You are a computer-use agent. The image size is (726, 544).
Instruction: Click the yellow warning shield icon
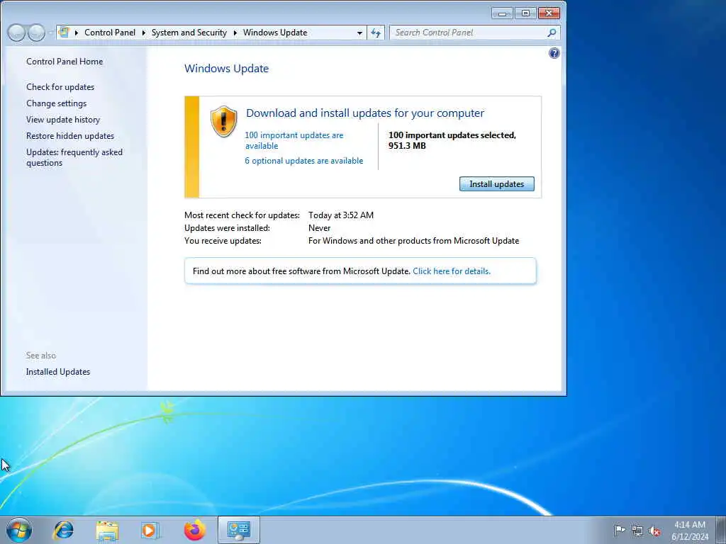point(223,121)
